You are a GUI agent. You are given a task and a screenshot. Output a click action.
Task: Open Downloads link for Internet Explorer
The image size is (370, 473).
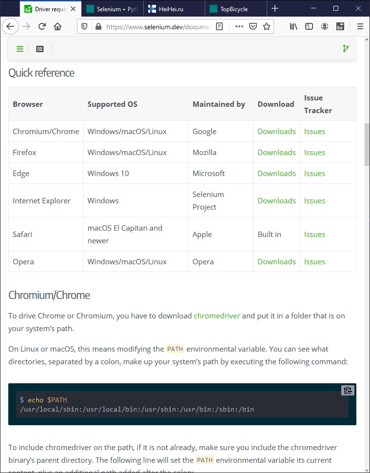click(276, 200)
